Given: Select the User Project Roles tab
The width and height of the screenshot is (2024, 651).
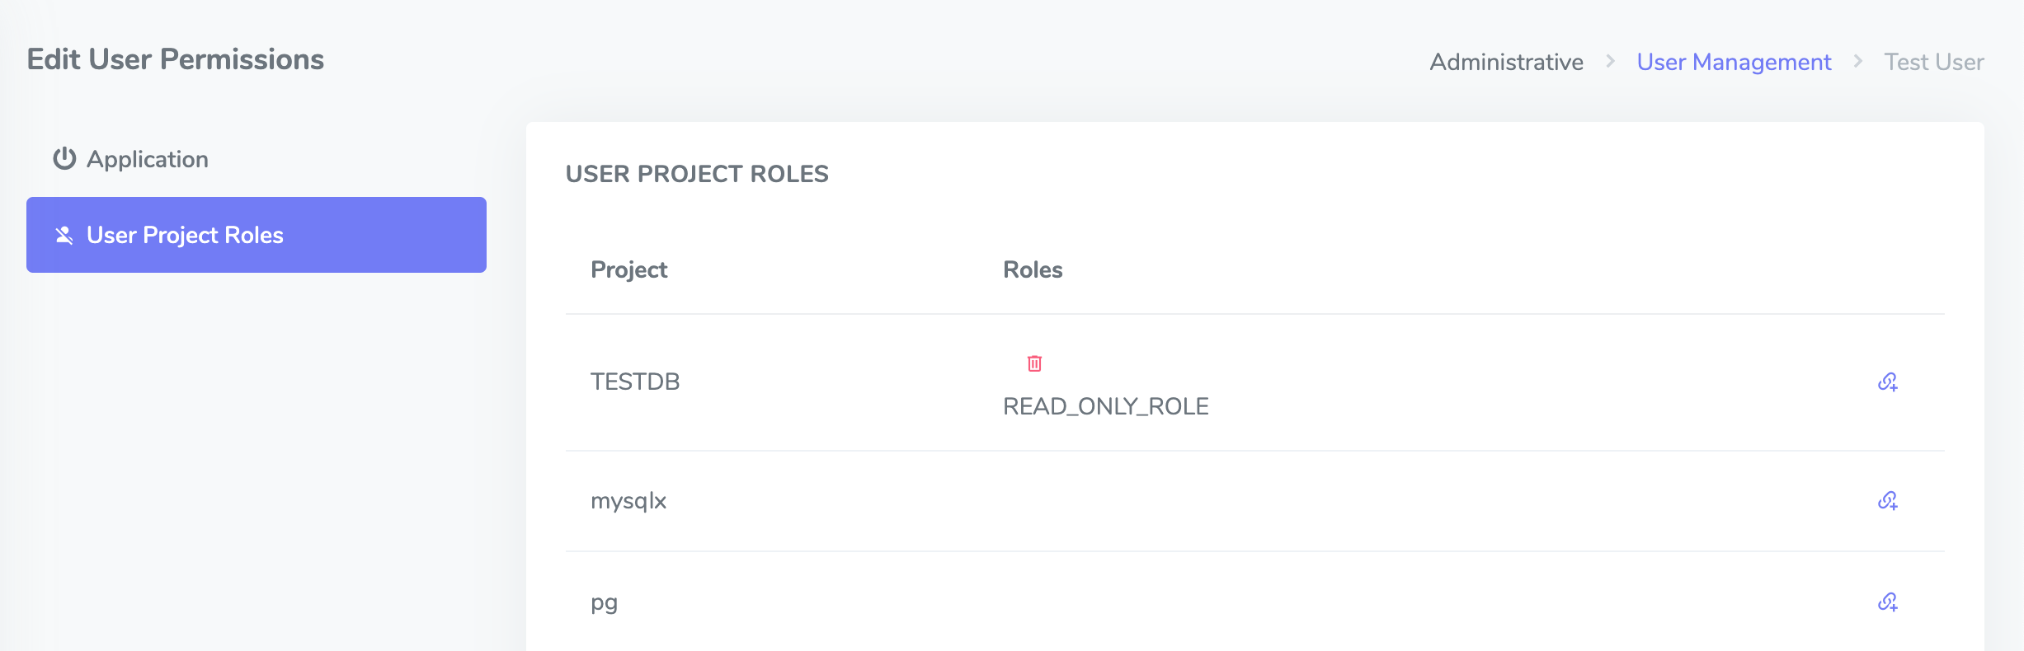Looking at the screenshot, I should 256,235.
